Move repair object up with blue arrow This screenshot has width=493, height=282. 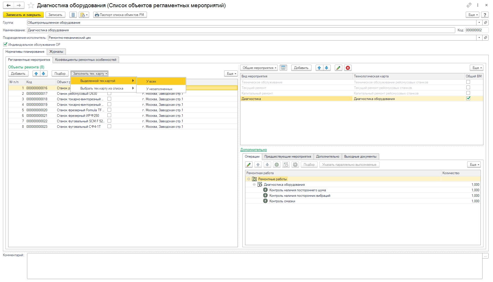[x=36, y=74]
